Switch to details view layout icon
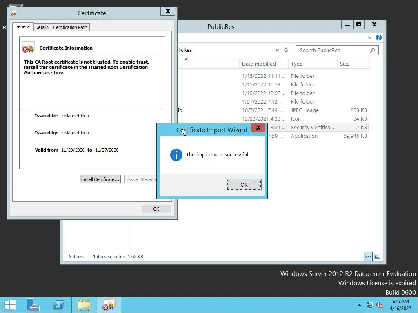Screen dimensions: 418x313 pyautogui.click(x=368, y=257)
